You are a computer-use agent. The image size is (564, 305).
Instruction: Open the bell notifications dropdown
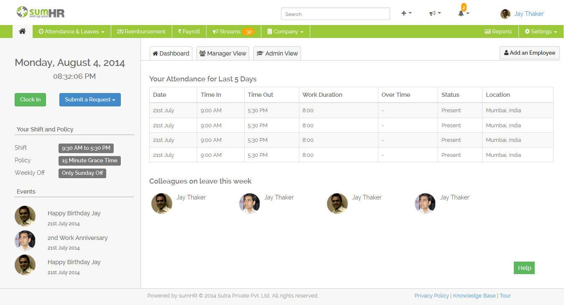point(463,13)
